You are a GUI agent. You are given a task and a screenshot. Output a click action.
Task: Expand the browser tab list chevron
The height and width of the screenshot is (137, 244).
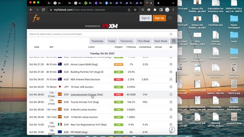click(x=173, y=3)
